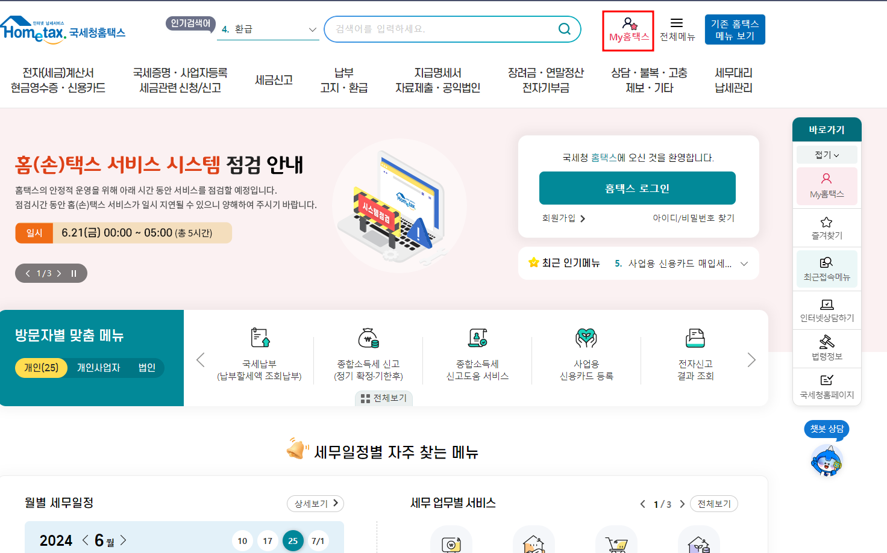Viewport: 887px width, 553px height.
Task: Expand the 최근 인기메뉴 list
Action: (744, 263)
